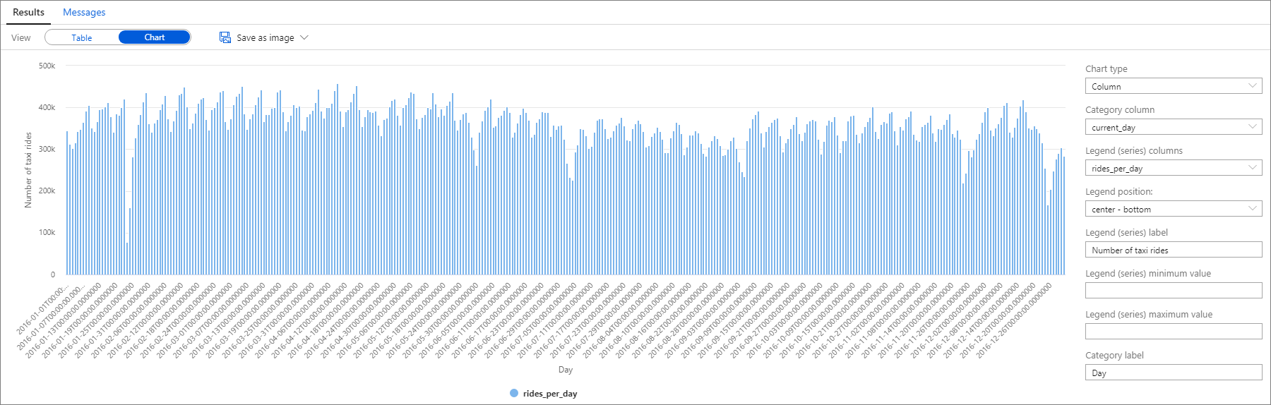Open the Legend position dropdown
Screen dimensions: 1271x405
(1172, 209)
